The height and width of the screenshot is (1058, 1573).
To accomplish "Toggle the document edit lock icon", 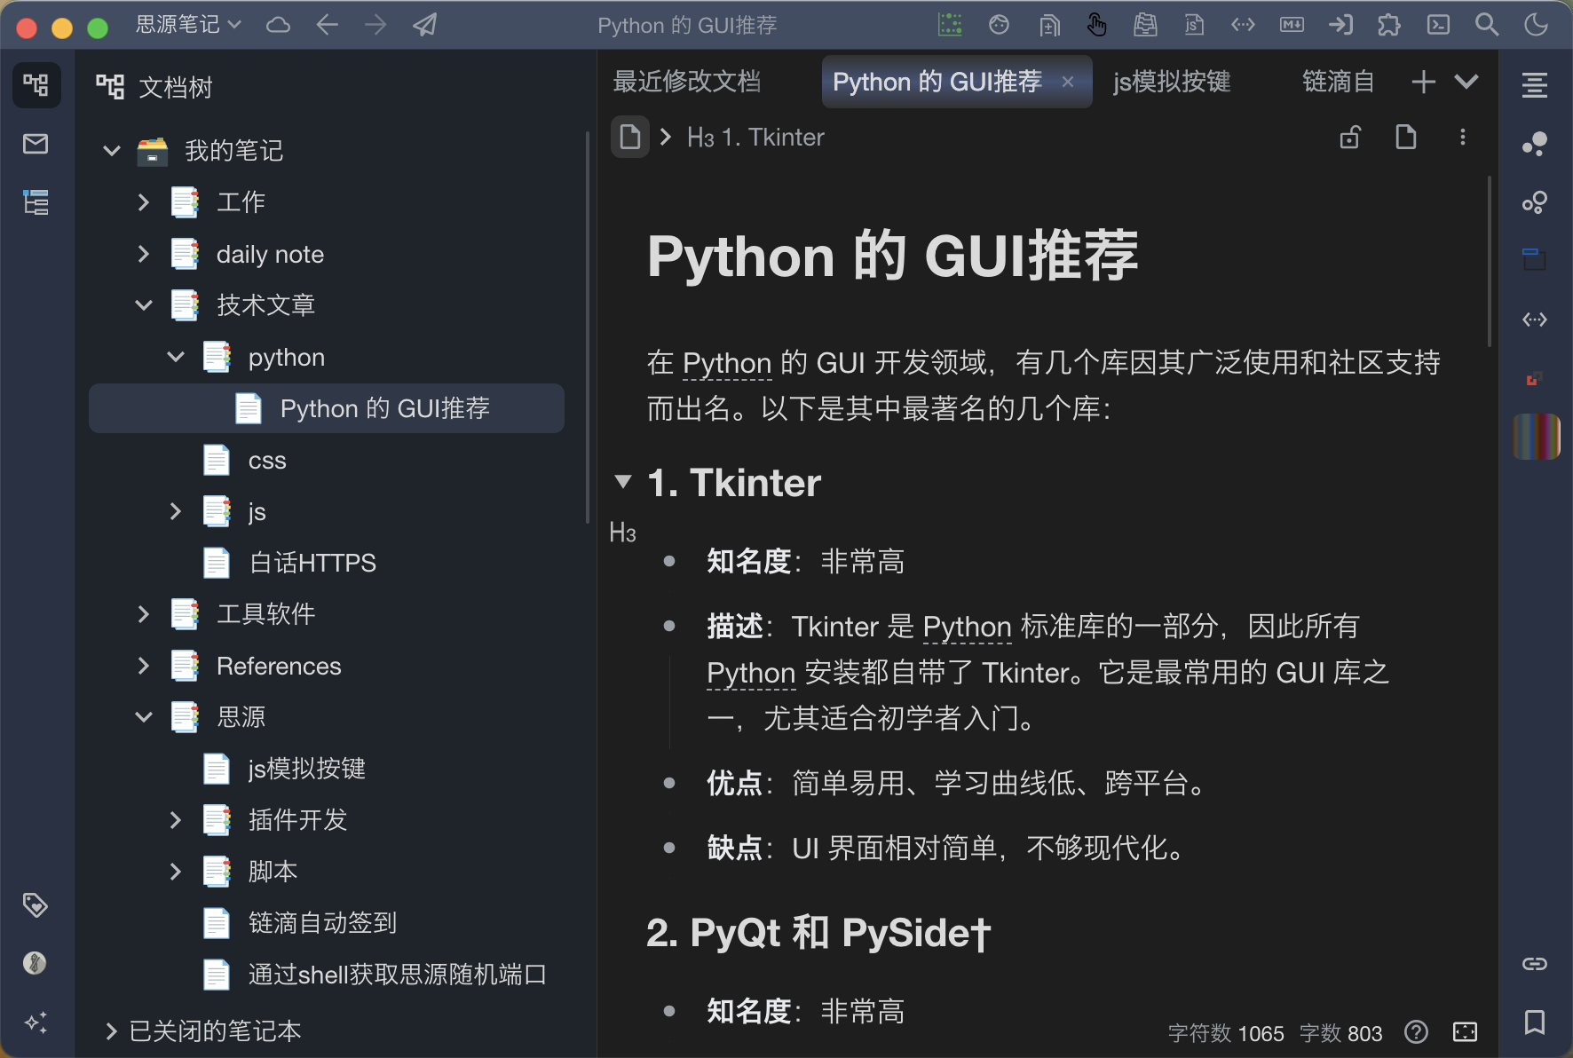I will click(x=1350, y=138).
